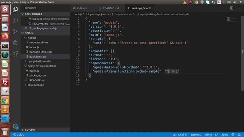The image size is (244, 137).
Task: Open the Search view in activity bar
Action: click(15, 20)
